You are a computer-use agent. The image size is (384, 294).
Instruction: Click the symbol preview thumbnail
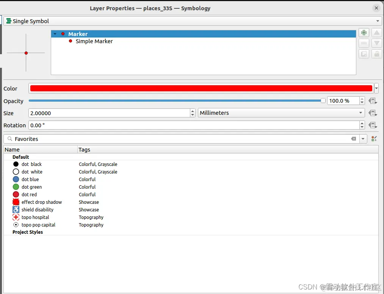[26, 53]
